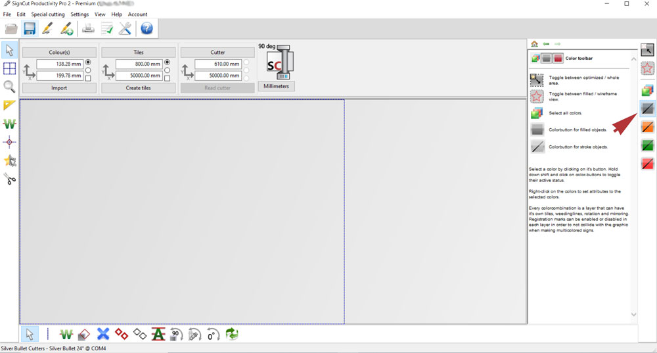Screen dimensions: 657x353
Task: Select second radio button in Colour(s) section
Action: click(x=88, y=70)
